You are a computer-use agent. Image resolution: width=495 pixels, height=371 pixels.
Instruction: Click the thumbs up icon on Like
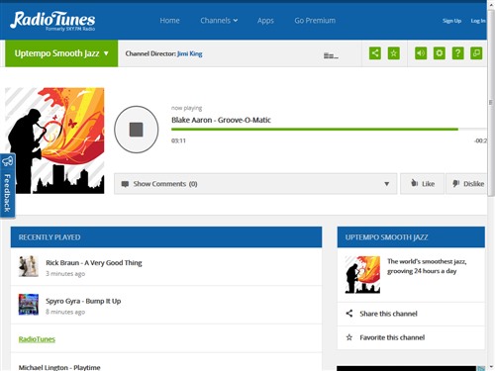tap(414, 183)
